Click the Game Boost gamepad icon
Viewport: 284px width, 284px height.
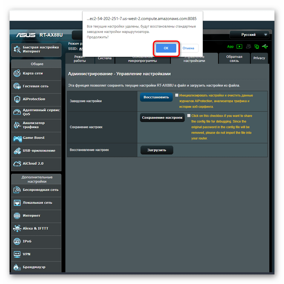coord(17,138)
